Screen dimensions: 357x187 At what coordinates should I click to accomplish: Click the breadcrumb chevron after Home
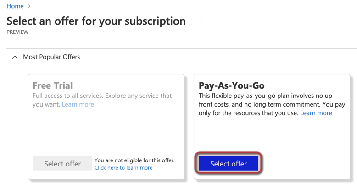pos(29,6)
